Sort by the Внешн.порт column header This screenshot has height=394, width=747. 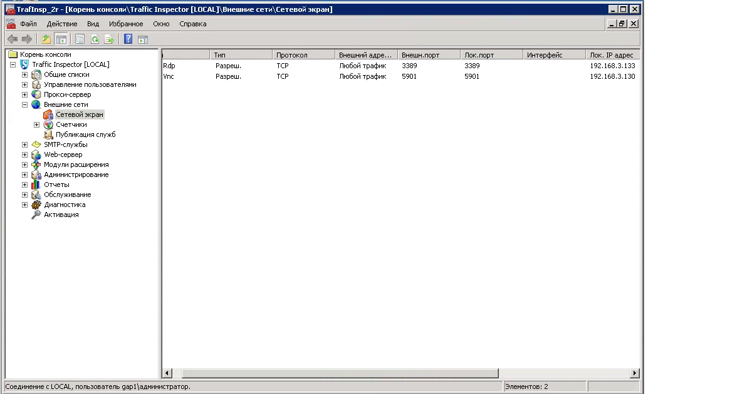coord(429,54)
